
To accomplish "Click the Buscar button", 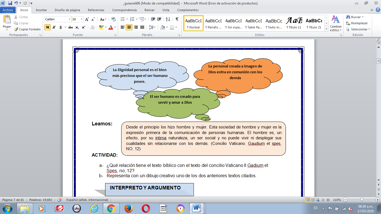I will 355,17.
